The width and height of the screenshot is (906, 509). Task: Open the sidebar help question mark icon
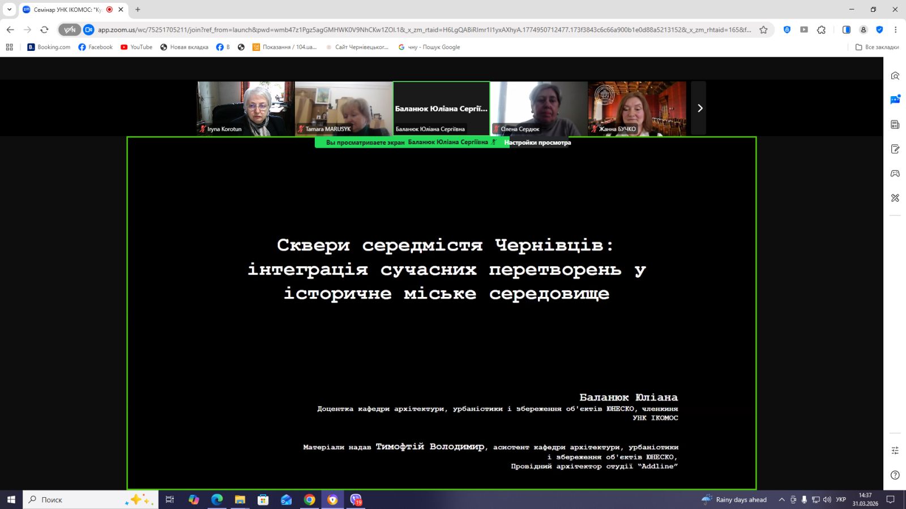tap(895, 475)
